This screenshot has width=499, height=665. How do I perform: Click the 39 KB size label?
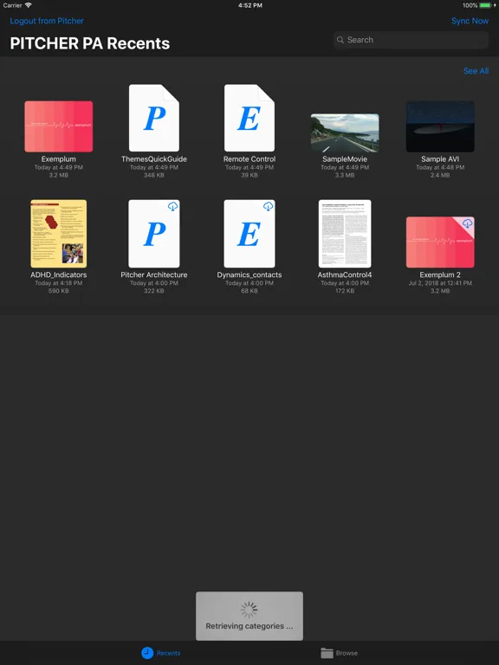click(249, 175)
